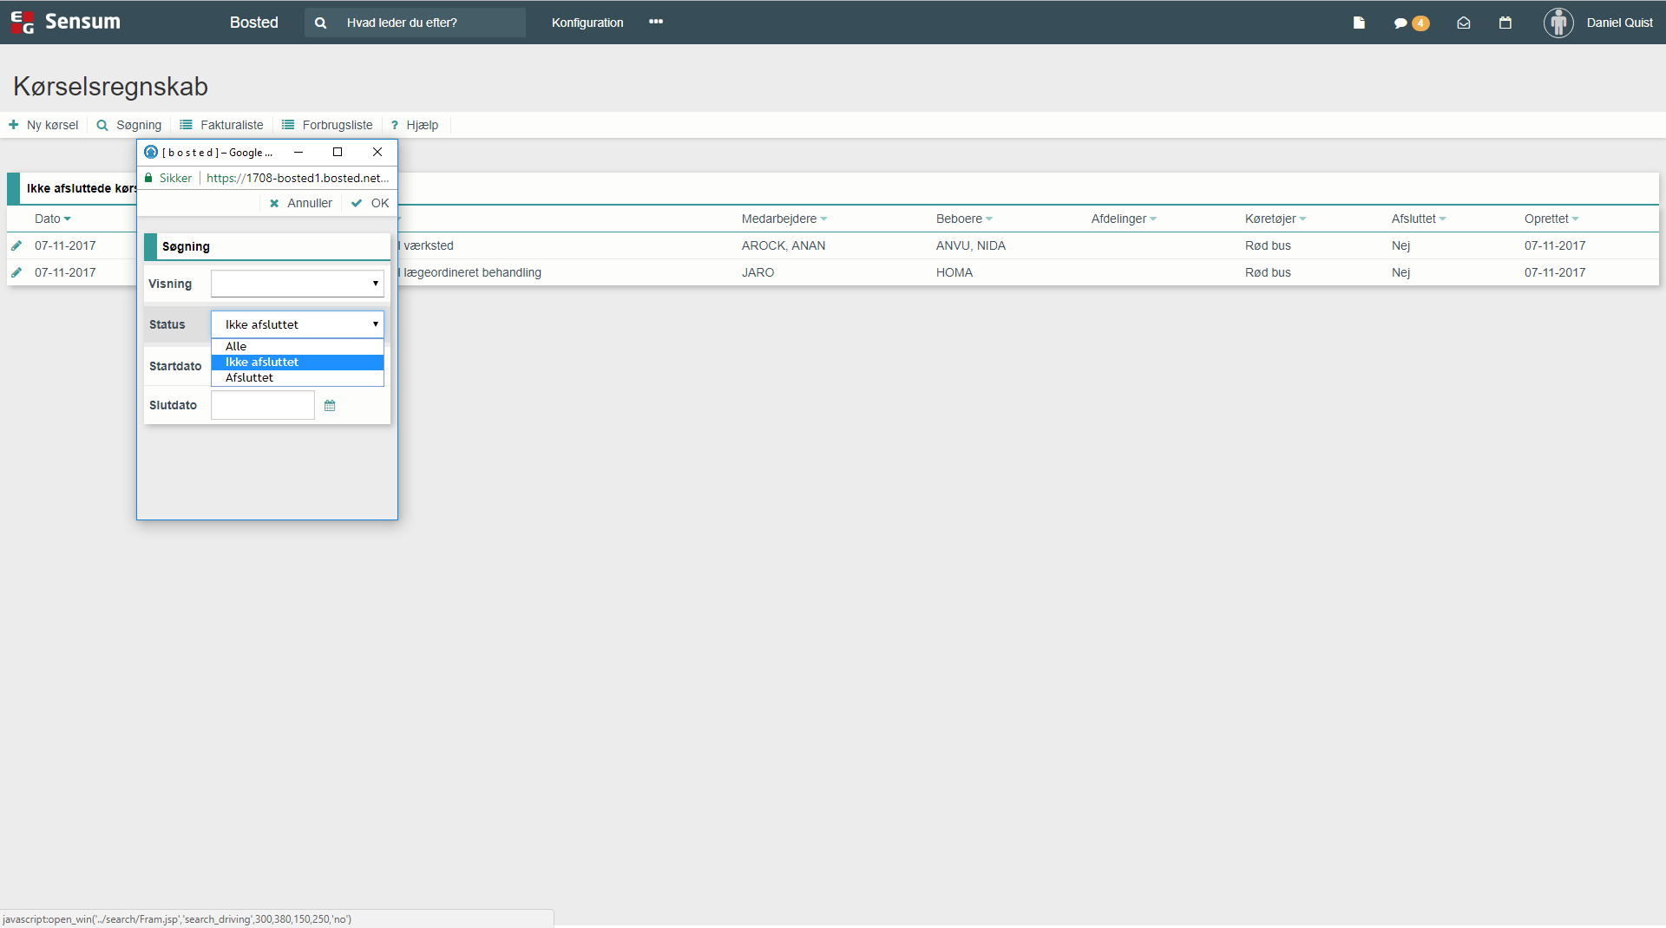Viewport: 1666px width, 928px height.
Task: Open the three-dots more menu
Action: pos(656,22)
